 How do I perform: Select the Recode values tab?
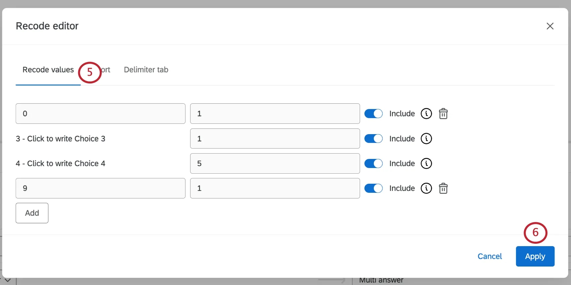click(48, 70)
